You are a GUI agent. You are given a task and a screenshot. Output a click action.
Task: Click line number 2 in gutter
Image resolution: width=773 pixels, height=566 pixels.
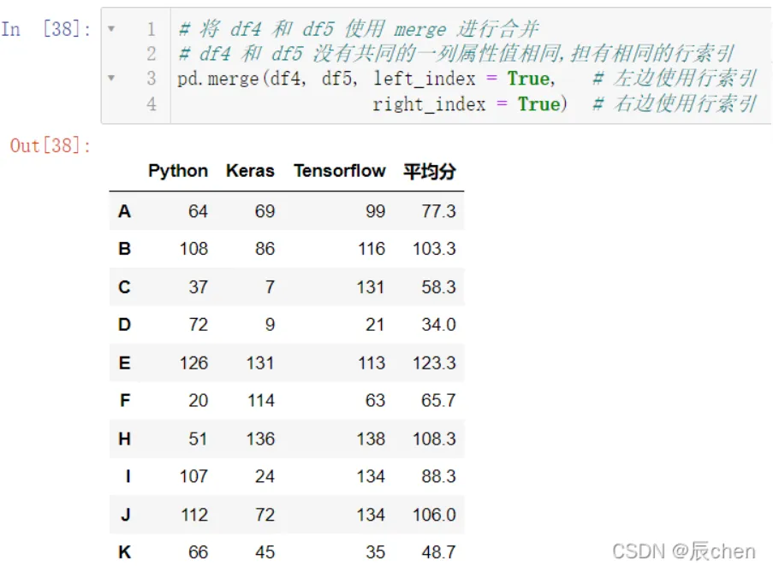151,54
